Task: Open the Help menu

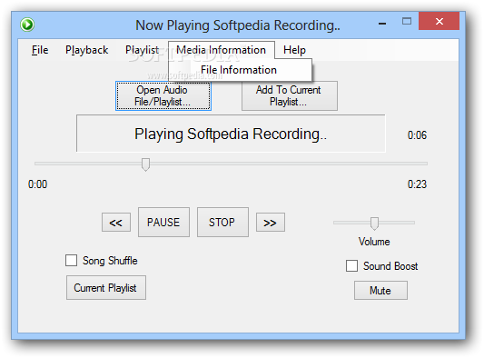Action: 294,50
